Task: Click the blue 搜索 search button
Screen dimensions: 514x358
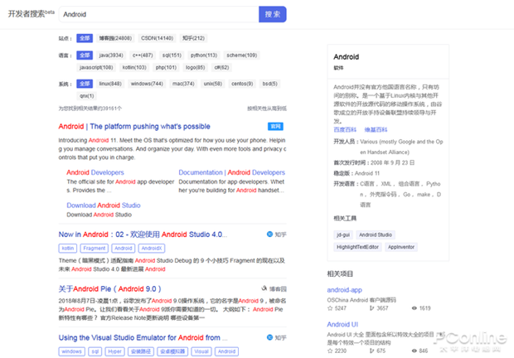Action: tap(273, 14)
